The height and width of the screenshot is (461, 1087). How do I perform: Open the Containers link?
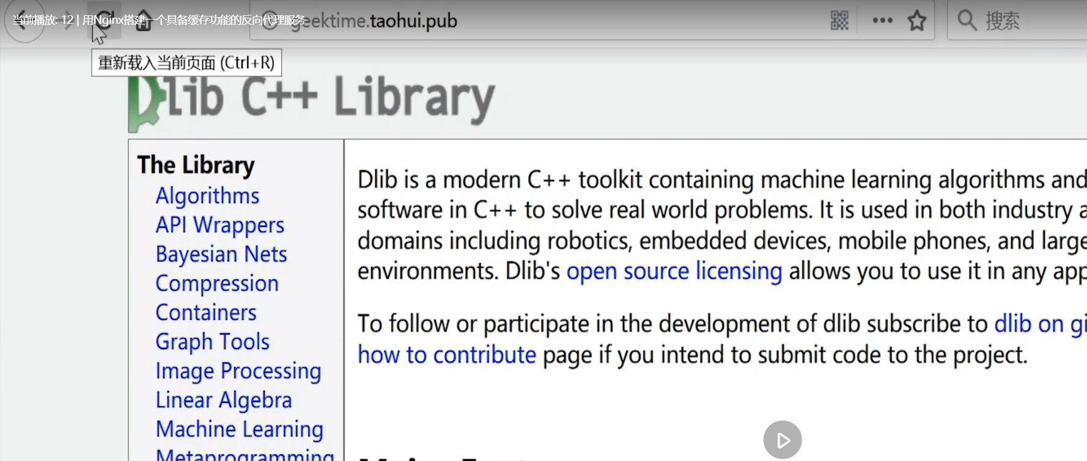(206, 313)
